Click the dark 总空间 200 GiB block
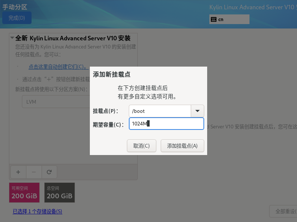This screenshot has height=222, width=297. [x=59, y=192]
